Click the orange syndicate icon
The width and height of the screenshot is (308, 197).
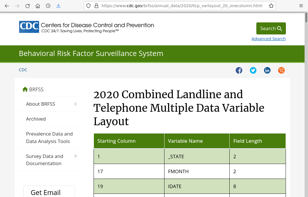[x=281, y=70]
